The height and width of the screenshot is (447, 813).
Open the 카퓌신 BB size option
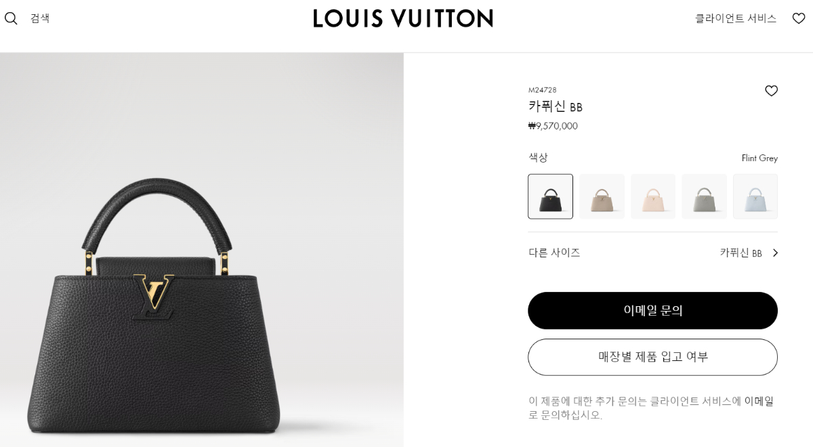(741, 253)
